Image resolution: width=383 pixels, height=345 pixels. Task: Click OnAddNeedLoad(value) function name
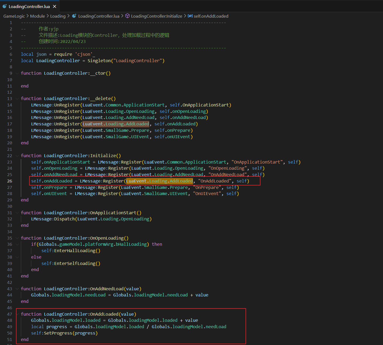click(116, 289)
